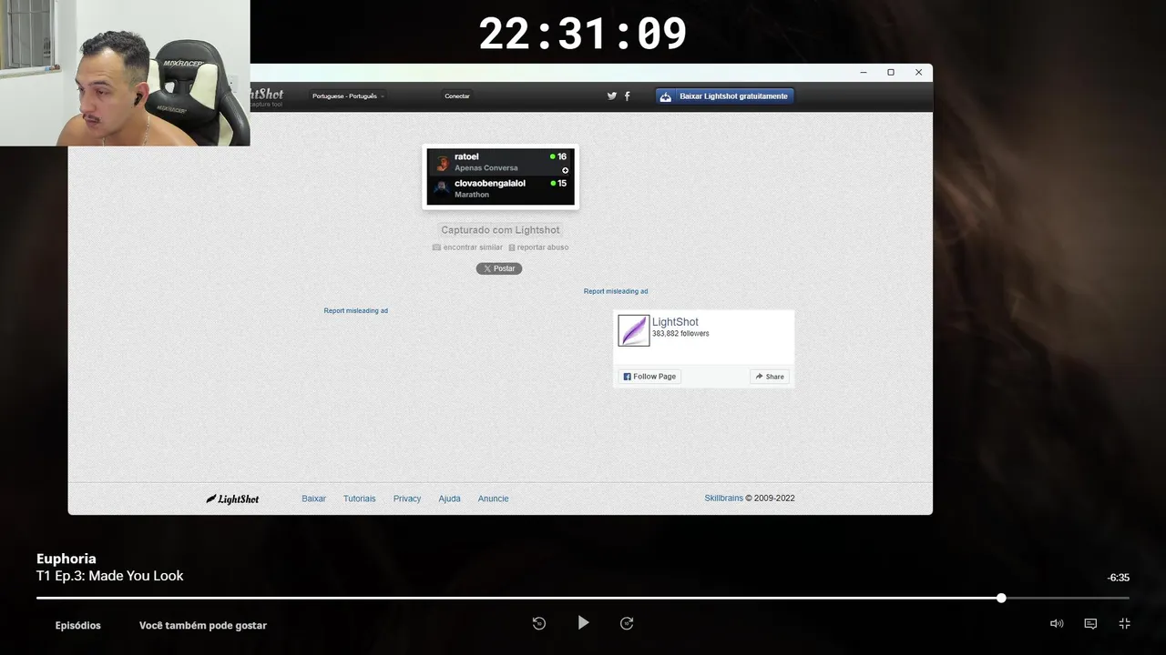
Task: Click T1 Ep.3: Made You Look text
Action: coord(110,576)
